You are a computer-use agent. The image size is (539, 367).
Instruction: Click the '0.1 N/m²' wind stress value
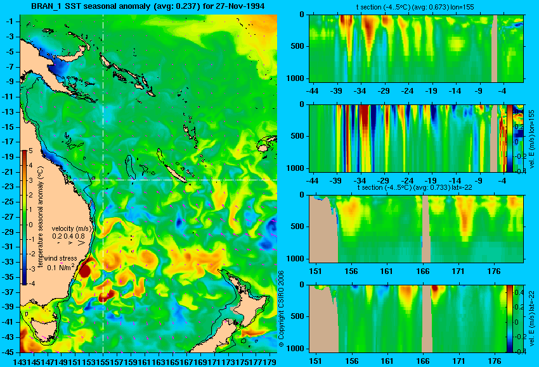[x=60, y=267]
